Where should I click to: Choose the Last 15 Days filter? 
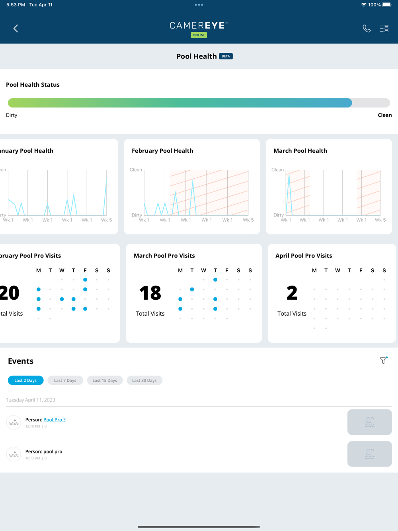point(105,380)
